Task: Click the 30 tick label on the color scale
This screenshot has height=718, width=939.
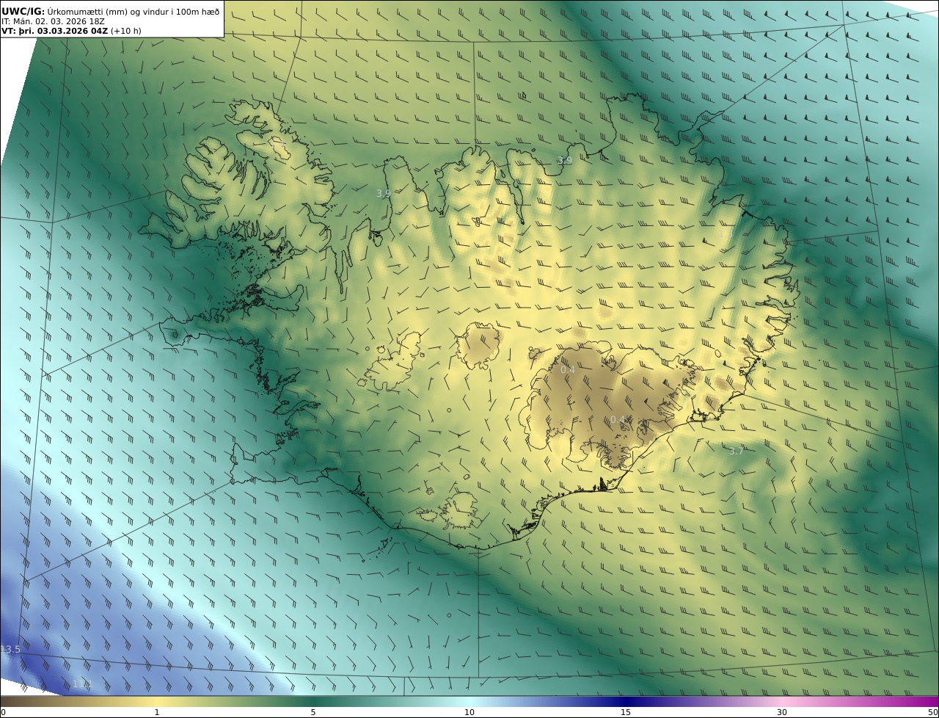Action: coord(782,712)
